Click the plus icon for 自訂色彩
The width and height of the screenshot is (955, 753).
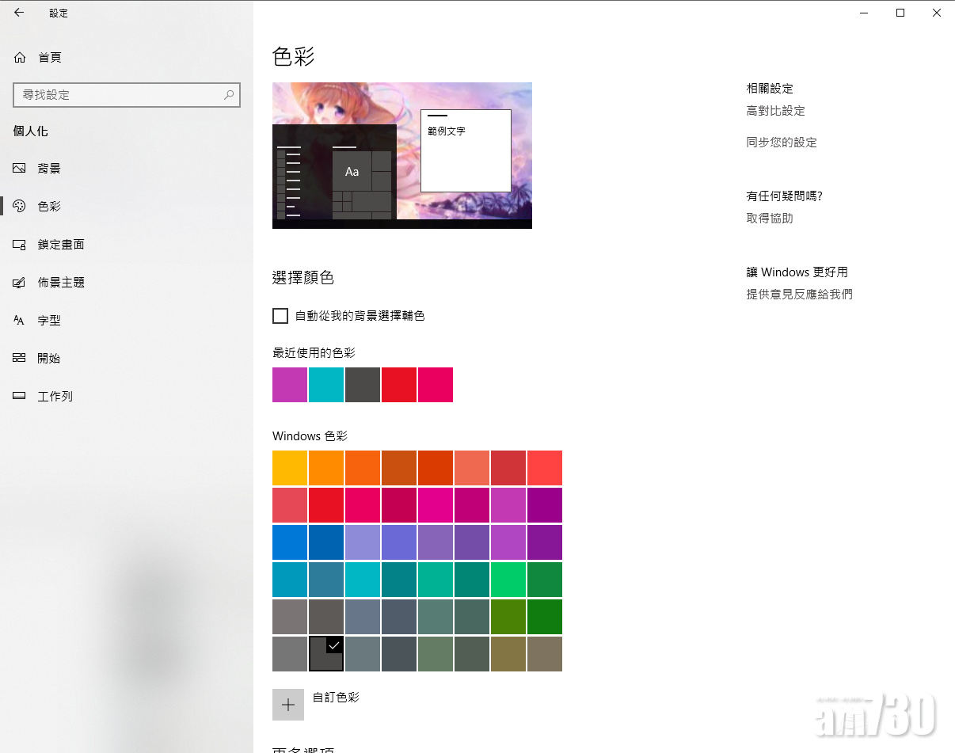click(288, 705)
